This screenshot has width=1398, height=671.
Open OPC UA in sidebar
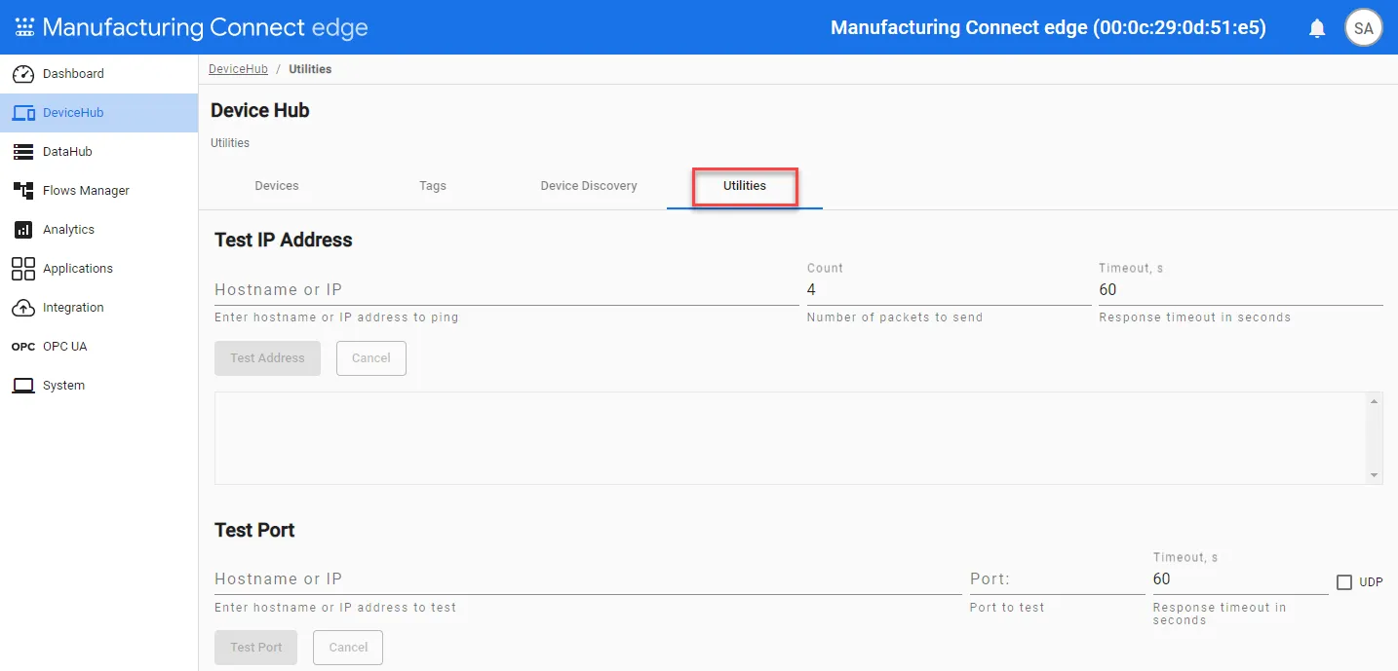tap(98, 347)
